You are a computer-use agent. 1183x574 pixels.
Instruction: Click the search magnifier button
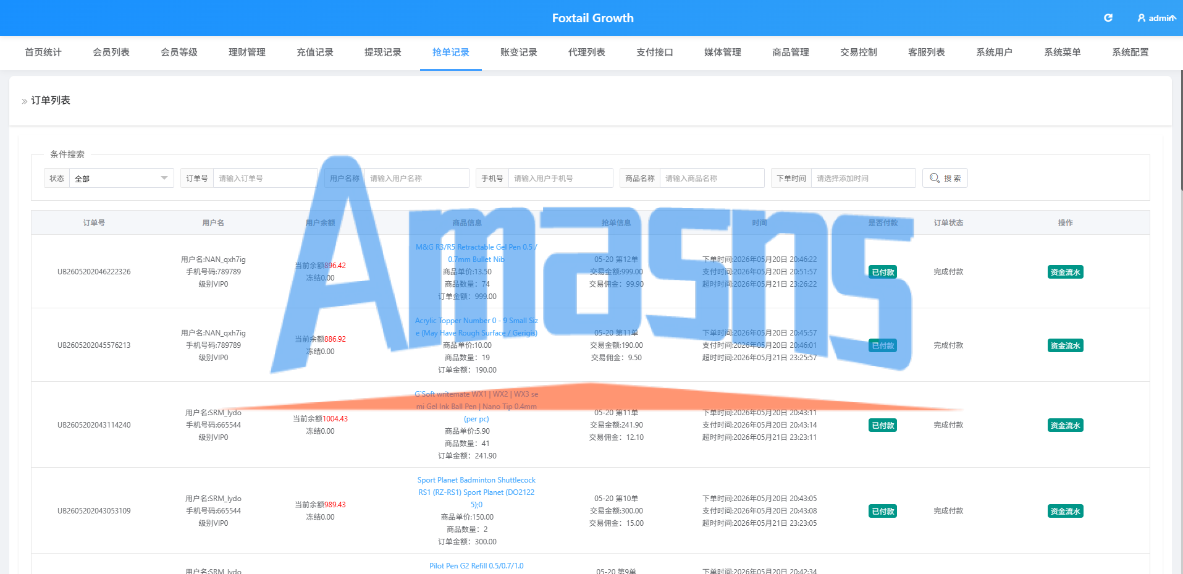click(945, 178)
